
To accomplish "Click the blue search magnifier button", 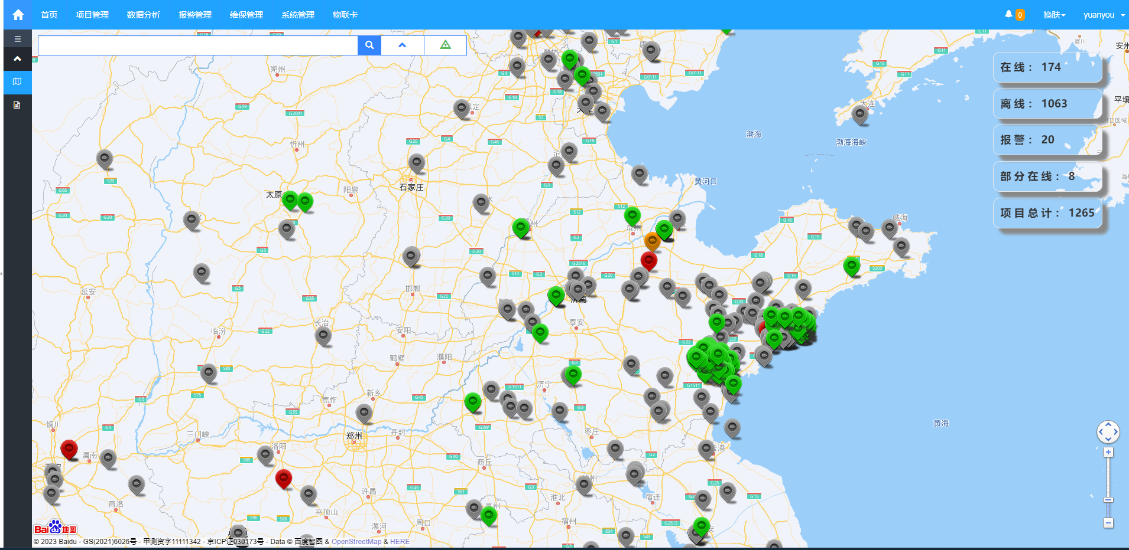I will (x=369, y=45).
